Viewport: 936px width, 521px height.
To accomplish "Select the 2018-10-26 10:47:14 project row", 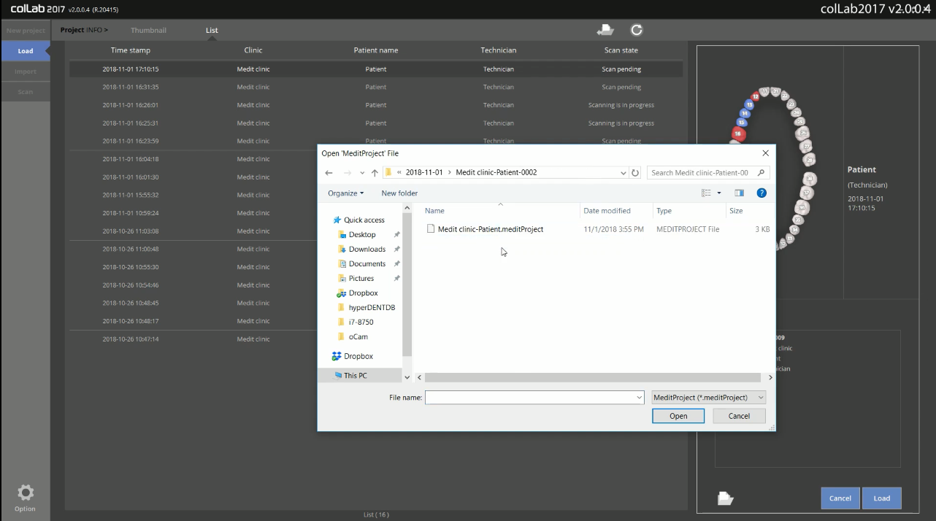I will point(193,339).
